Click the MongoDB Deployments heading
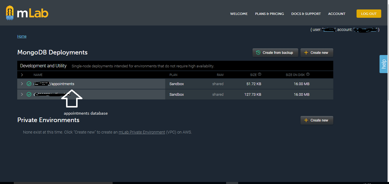 [53, 52]
